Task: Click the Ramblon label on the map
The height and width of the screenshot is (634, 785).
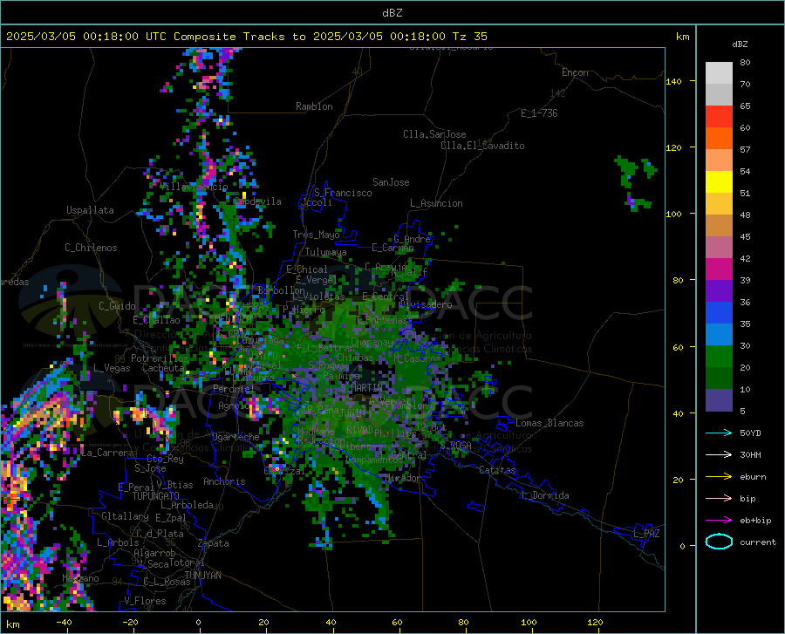Action: (x=314, y=106)
